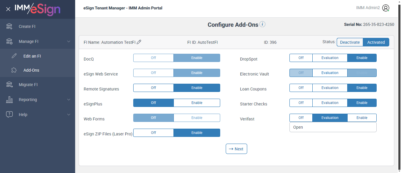The height and width of the screenshot is (173, 401).
Task: Click the info icon beside Configure Add-Ons
Action: point(262,24)
